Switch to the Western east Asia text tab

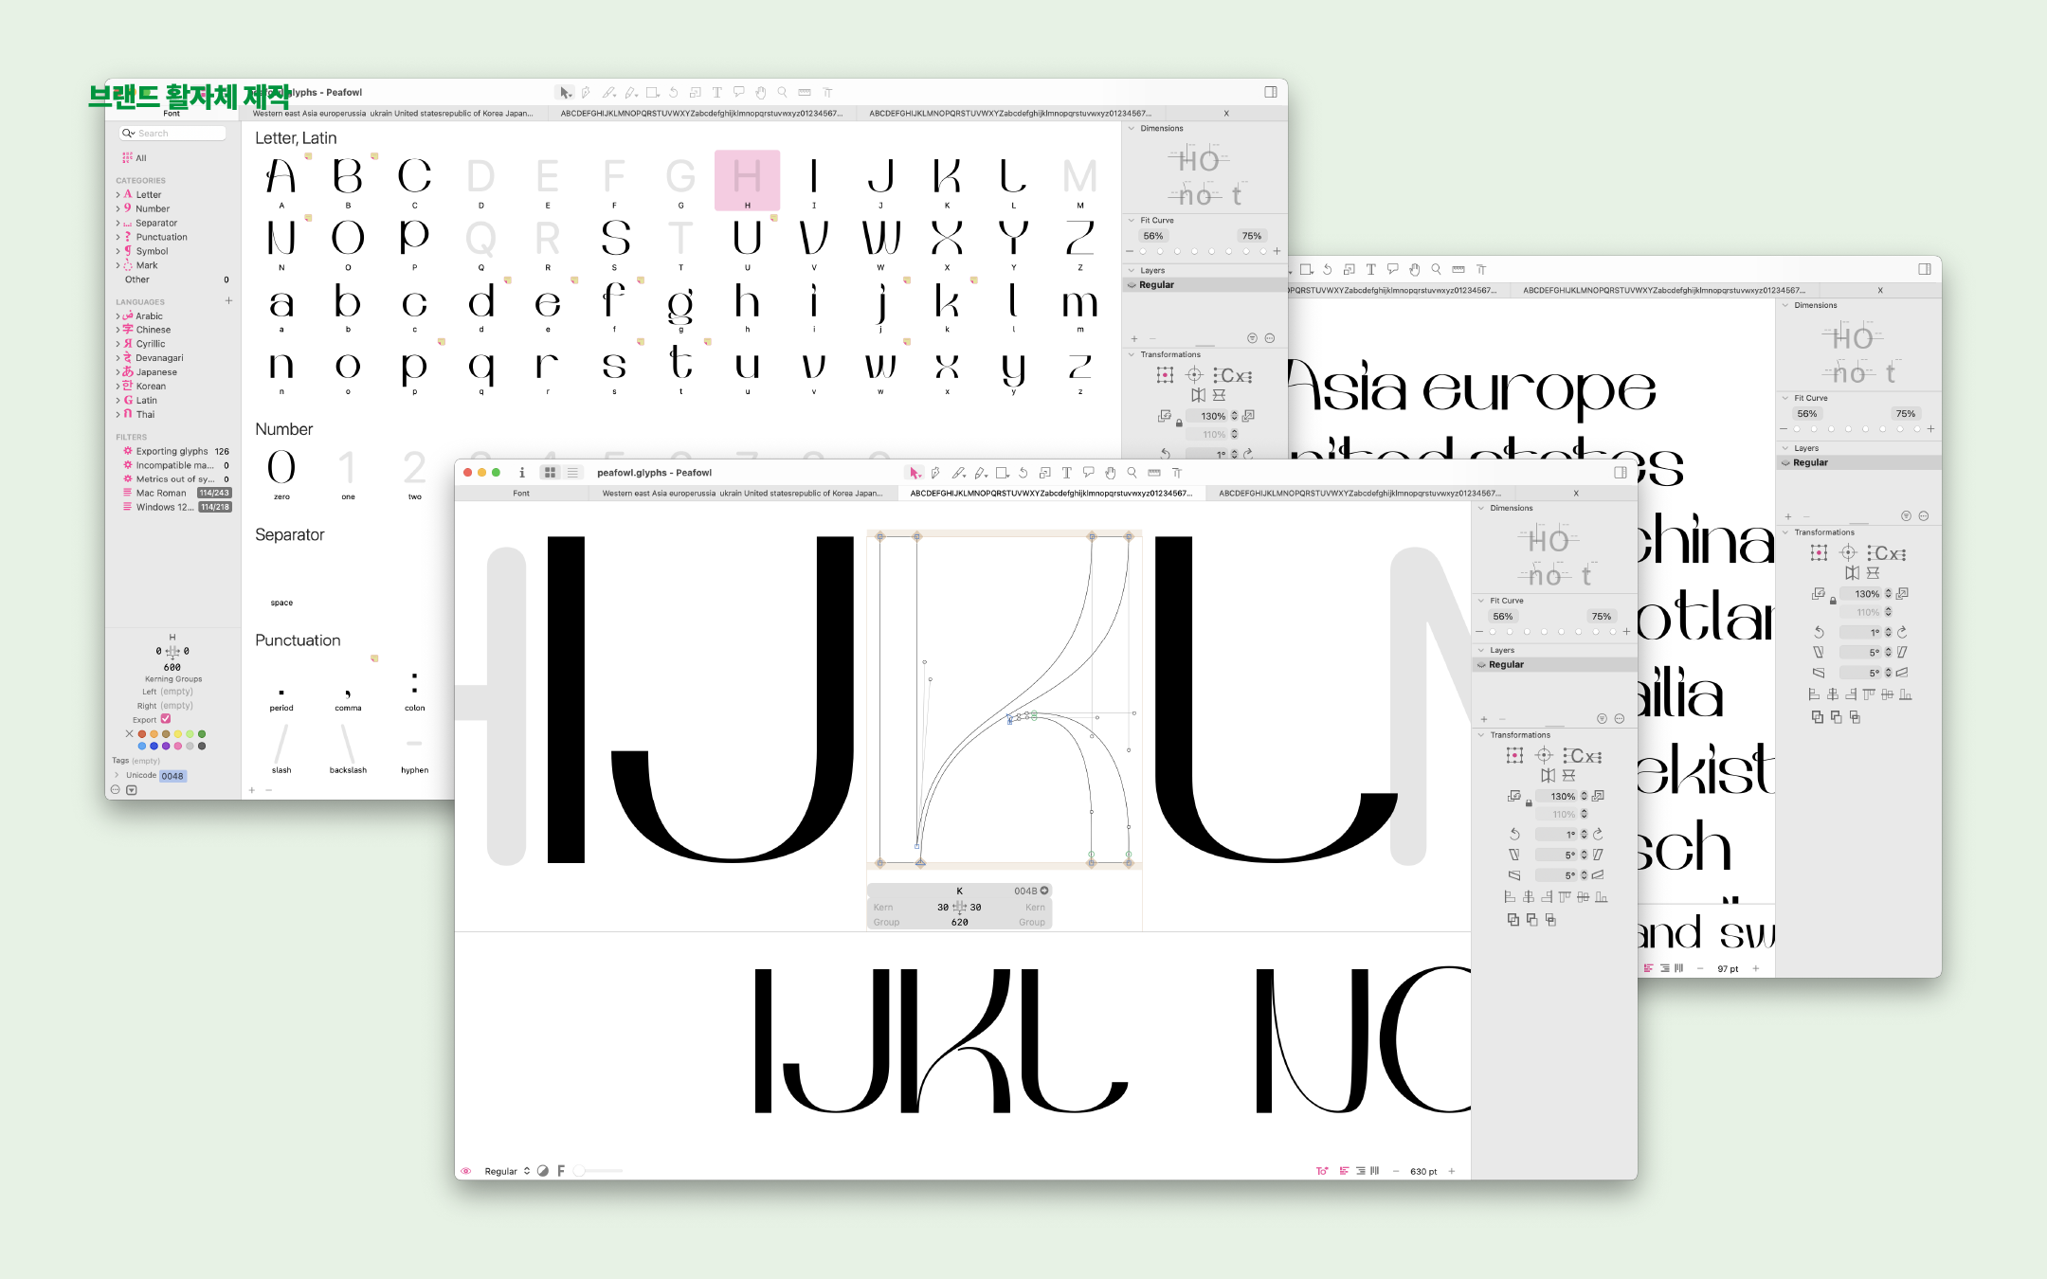pos(742,494)
